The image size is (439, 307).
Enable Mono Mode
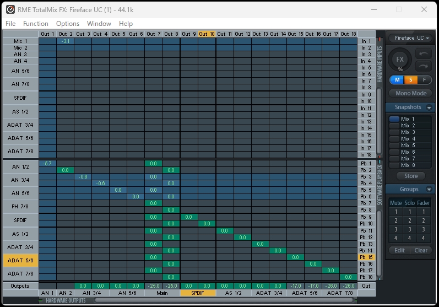[x=411, y=94]
